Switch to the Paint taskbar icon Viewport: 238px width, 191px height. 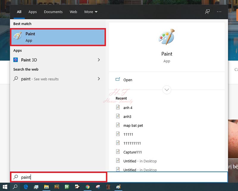tap(118, 187)
